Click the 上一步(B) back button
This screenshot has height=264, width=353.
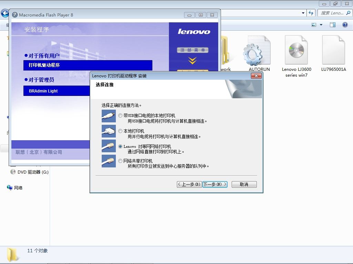pos(189,184)
